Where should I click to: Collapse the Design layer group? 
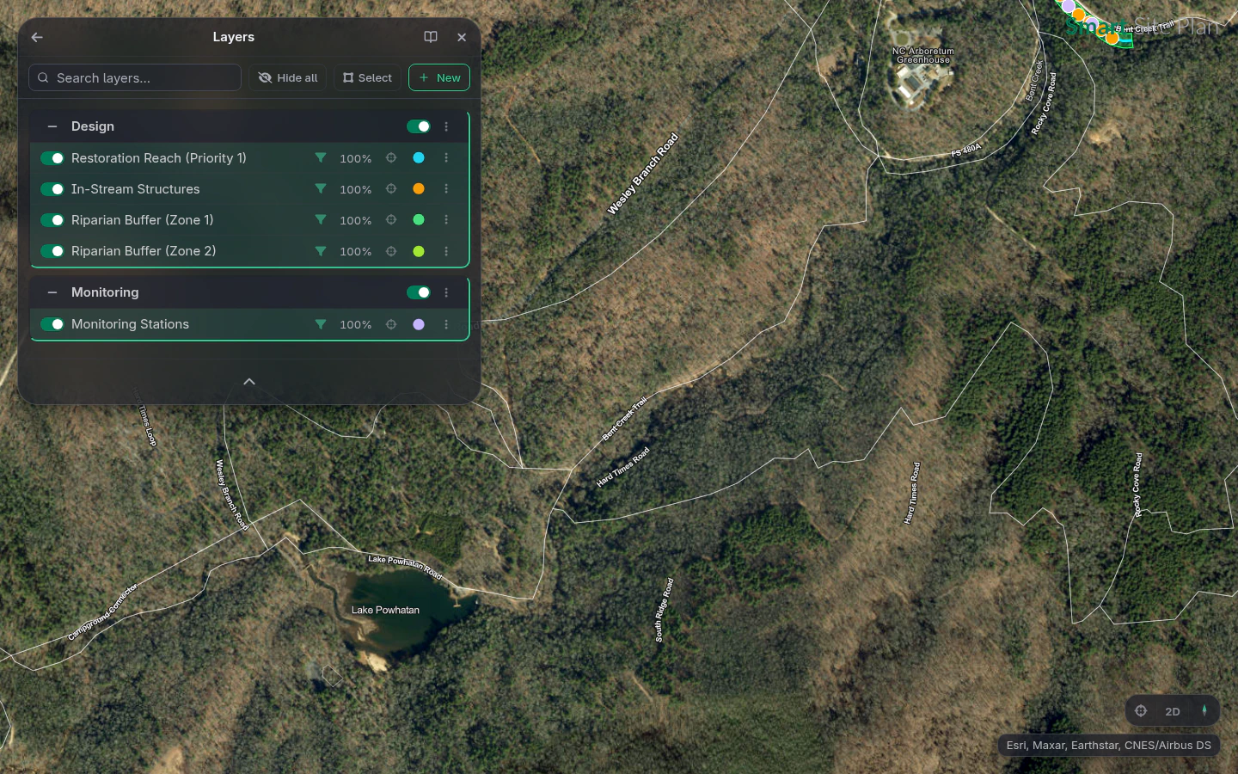point(52,126)
